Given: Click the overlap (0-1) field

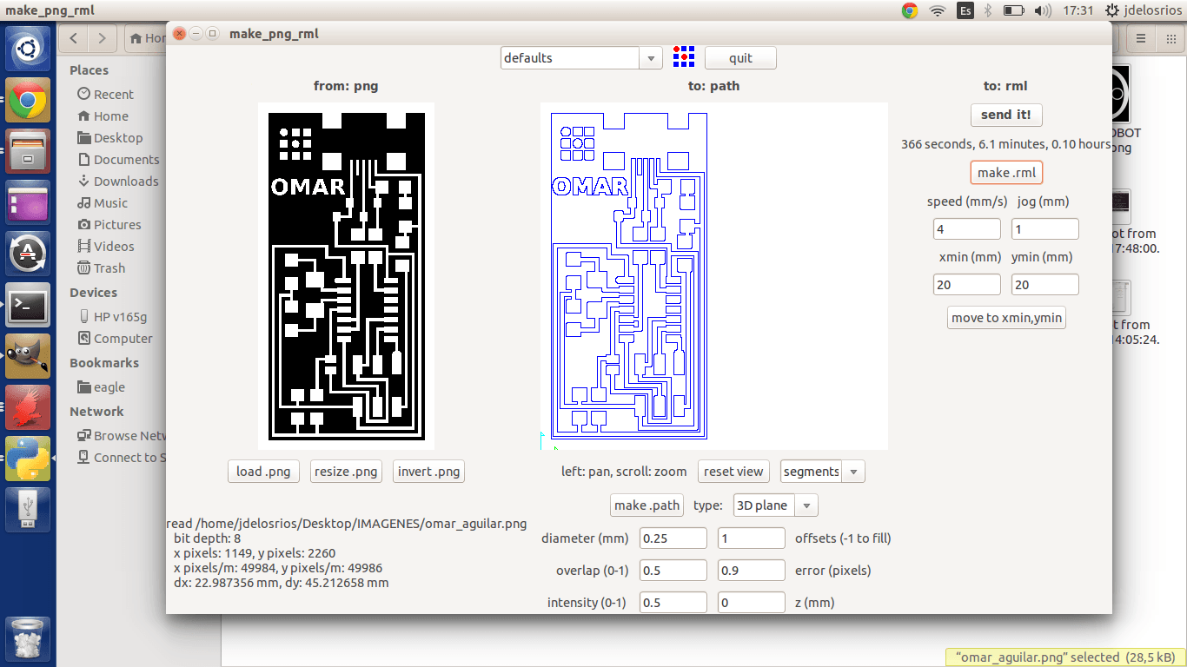Looking at the screenshot, I should point(673,571).
